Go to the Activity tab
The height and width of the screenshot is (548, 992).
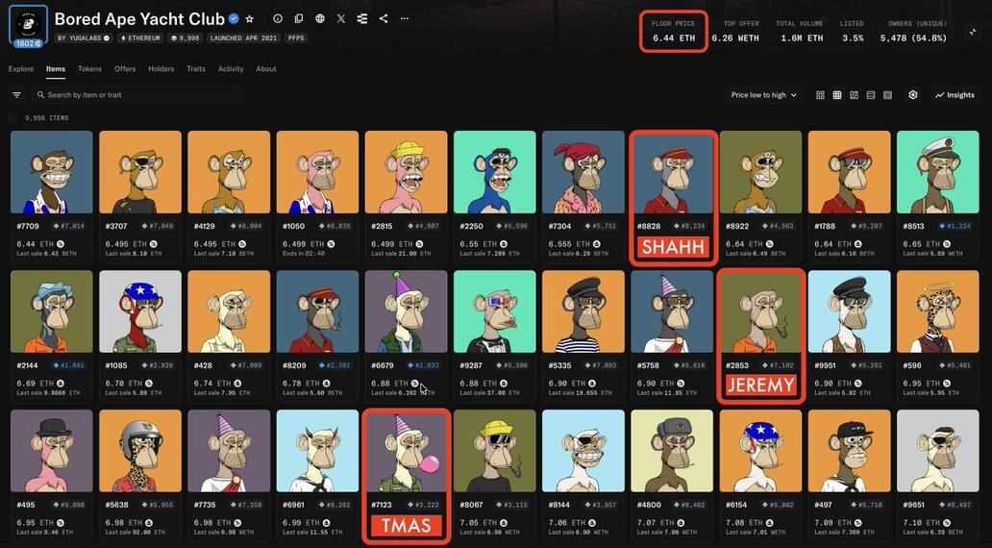[x=231, y=69]
